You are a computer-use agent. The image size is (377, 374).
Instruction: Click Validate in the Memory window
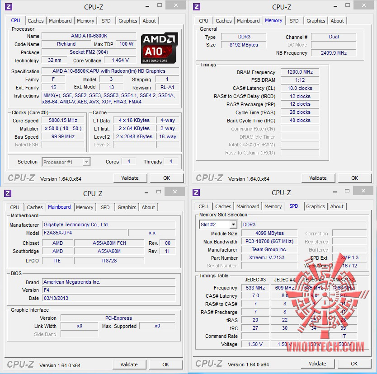318,178
